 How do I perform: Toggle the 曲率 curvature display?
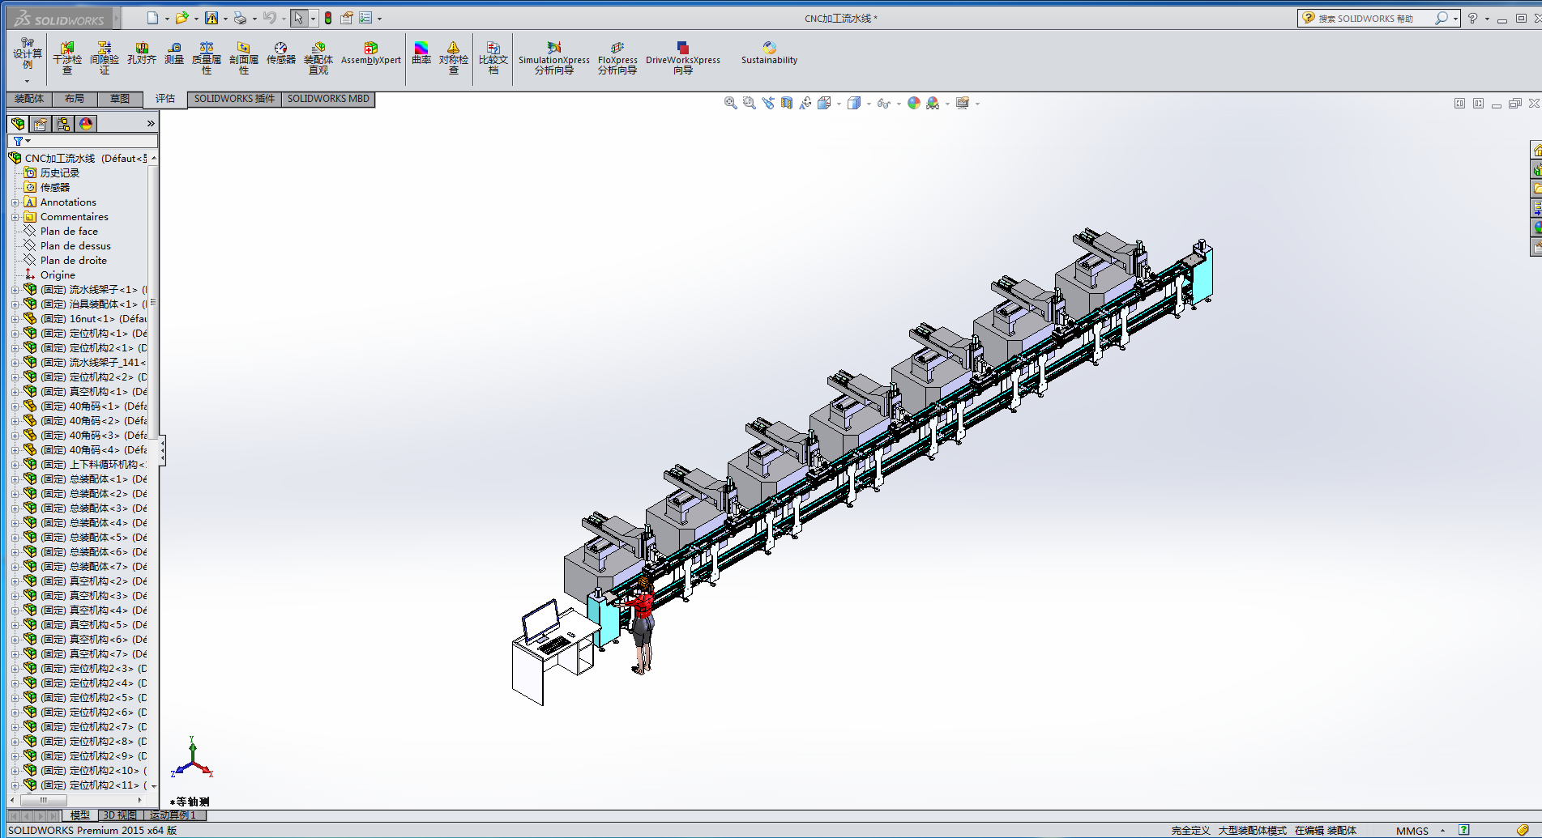[421, 53]
